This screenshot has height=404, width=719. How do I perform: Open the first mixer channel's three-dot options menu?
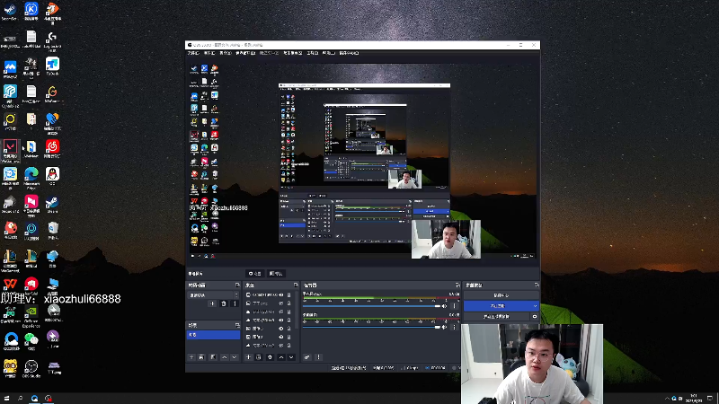pyautogui.click(x=455, y=306)
